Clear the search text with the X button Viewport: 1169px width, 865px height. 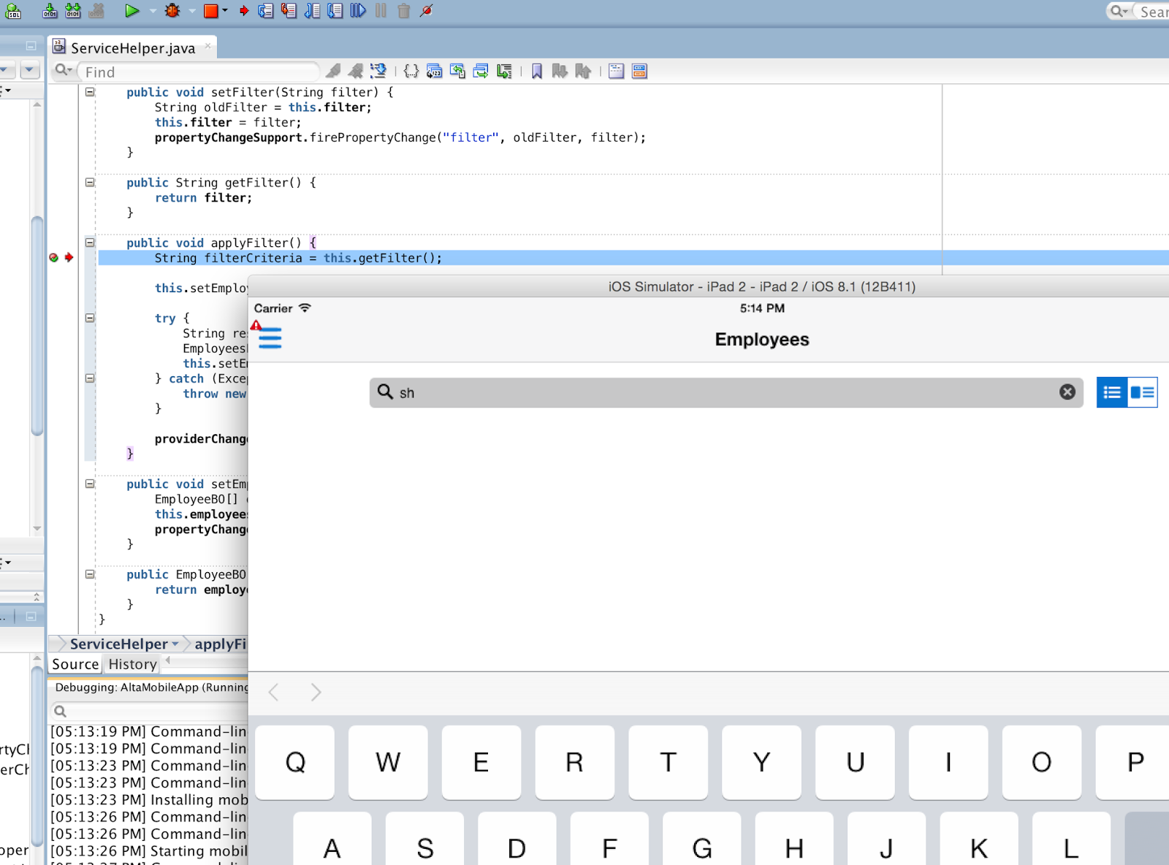(1067, 392)
